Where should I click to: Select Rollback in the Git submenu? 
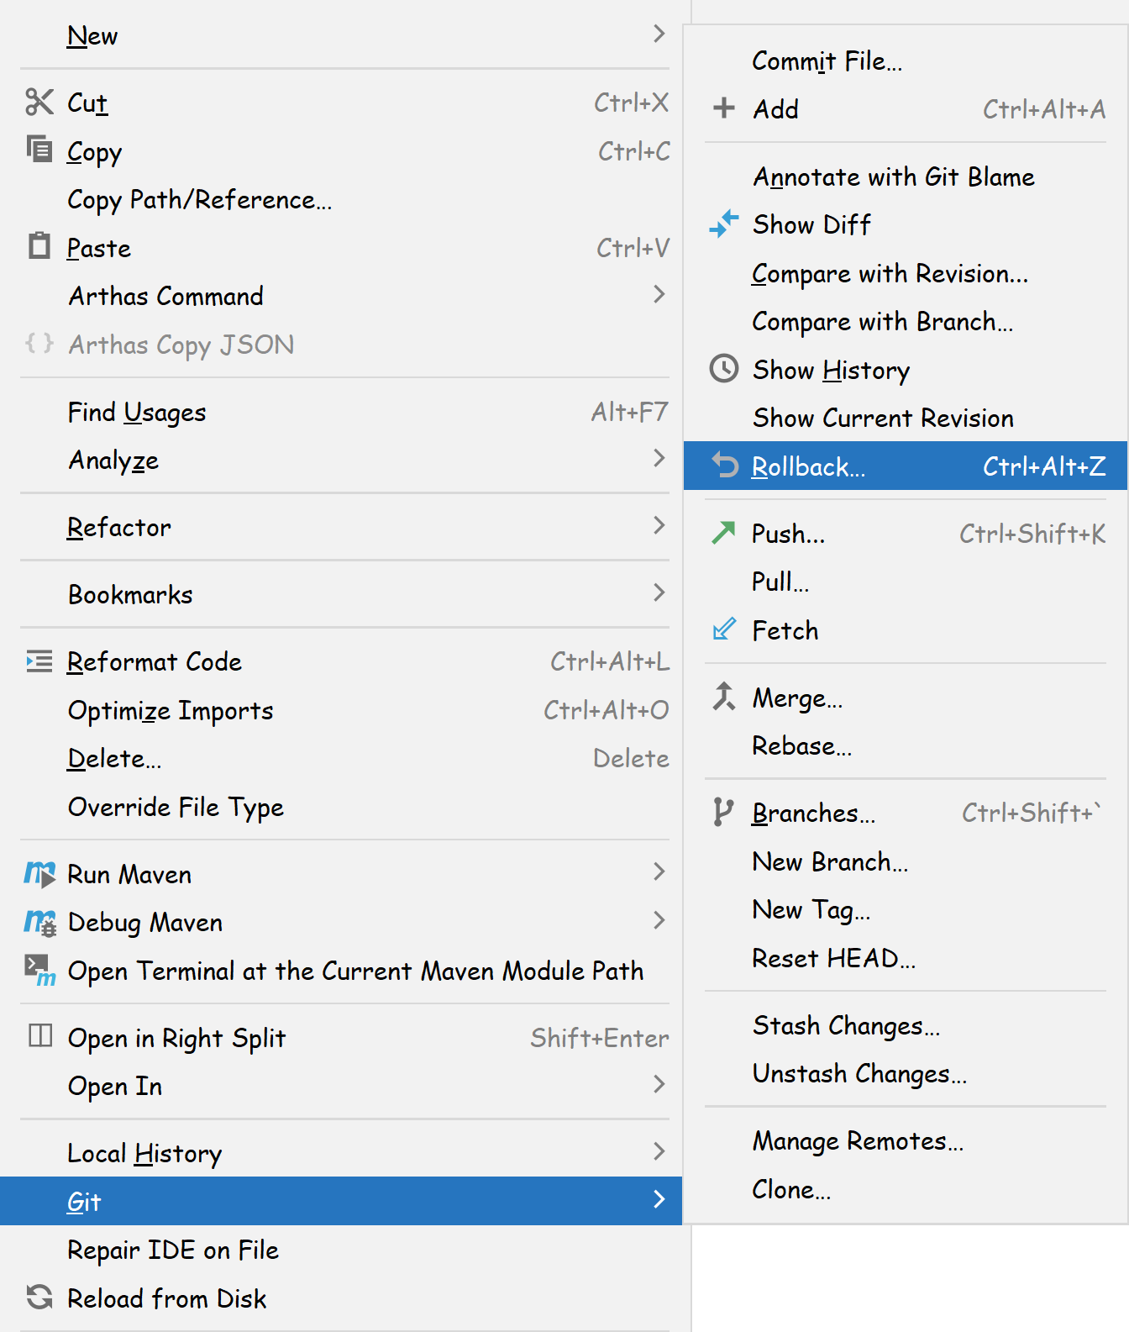coord(808,466)
